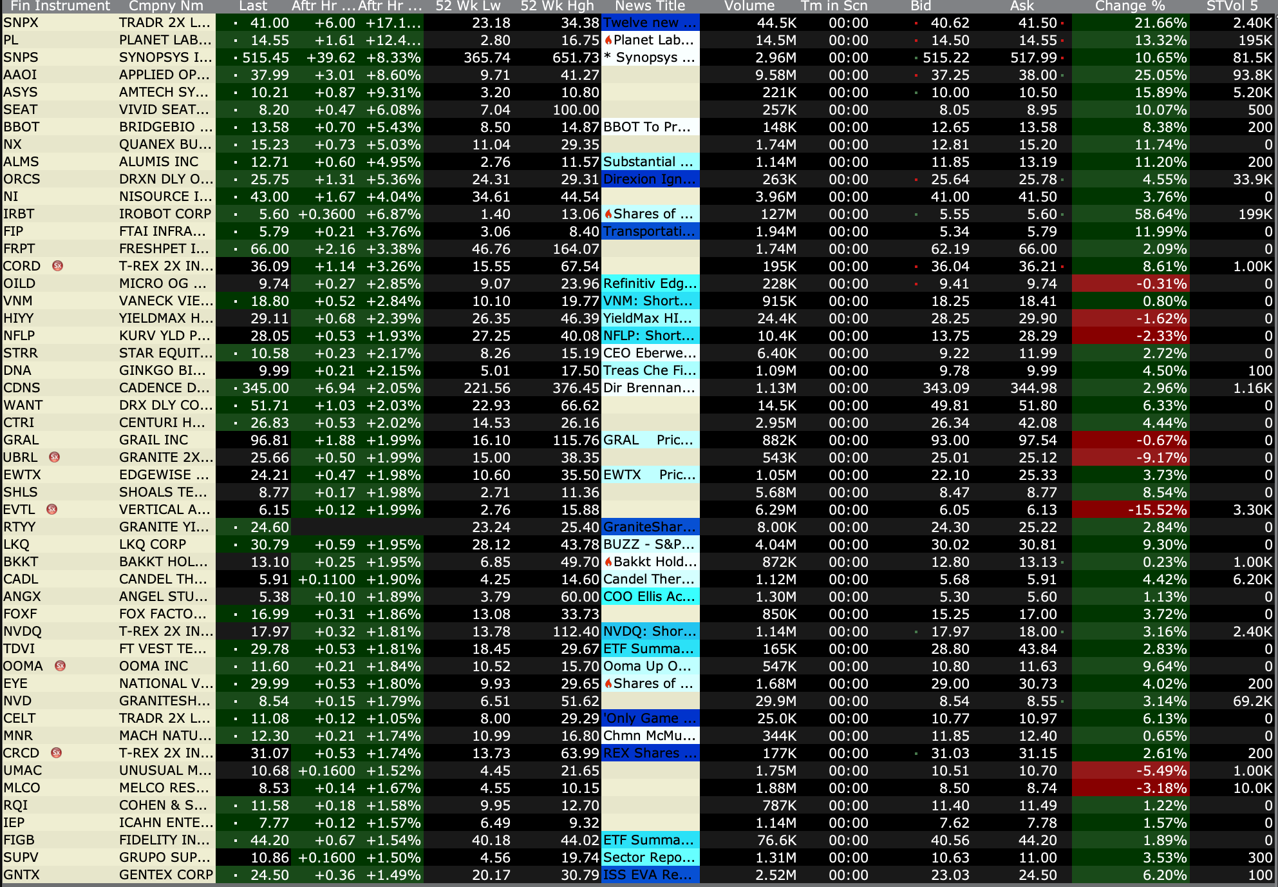
Task: Click the News Title column header
Action: (649, 6)
